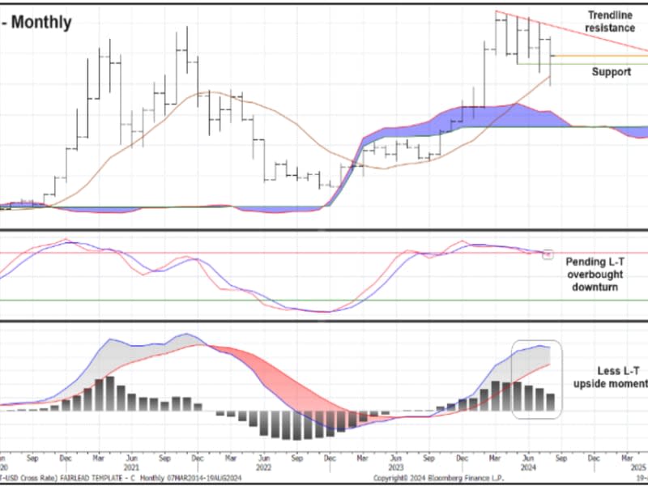Click the 'Sep' 2020 time axis label
This screenshot has width=648, height=486.
32,458
